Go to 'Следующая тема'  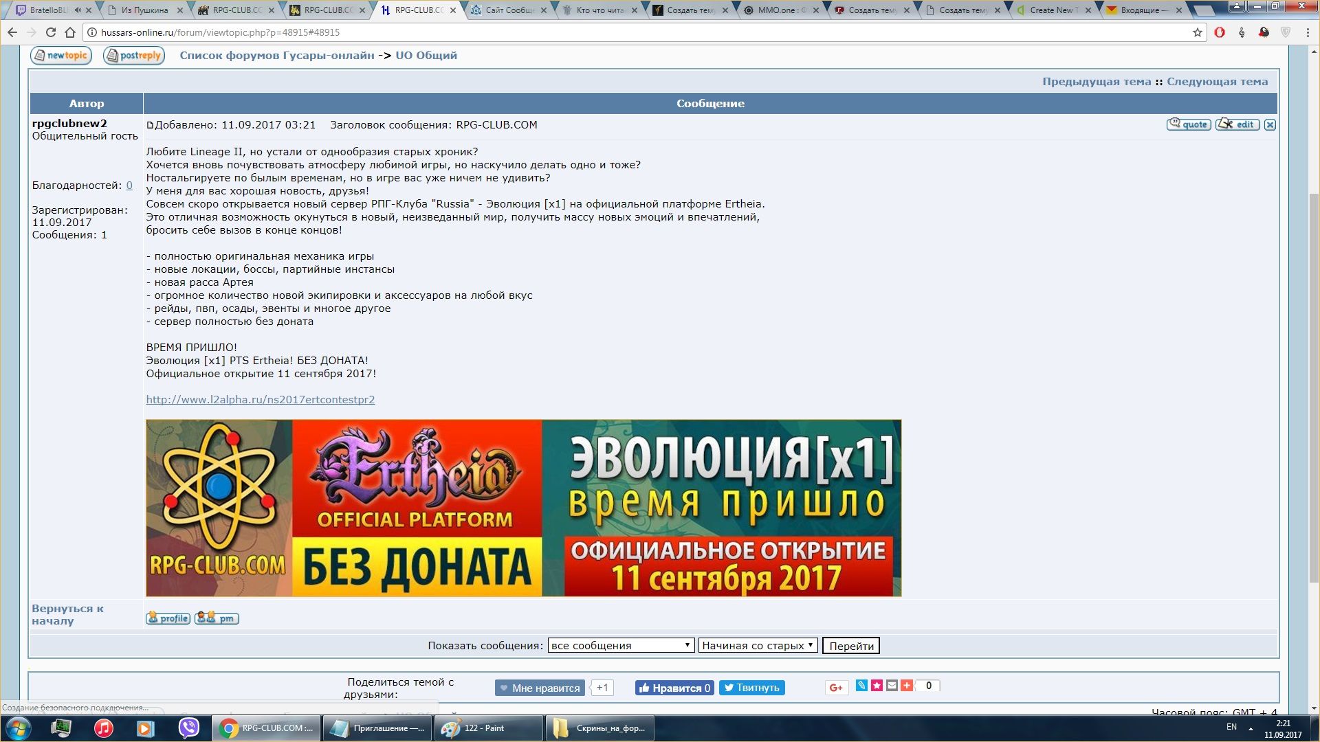(1217, 82)
